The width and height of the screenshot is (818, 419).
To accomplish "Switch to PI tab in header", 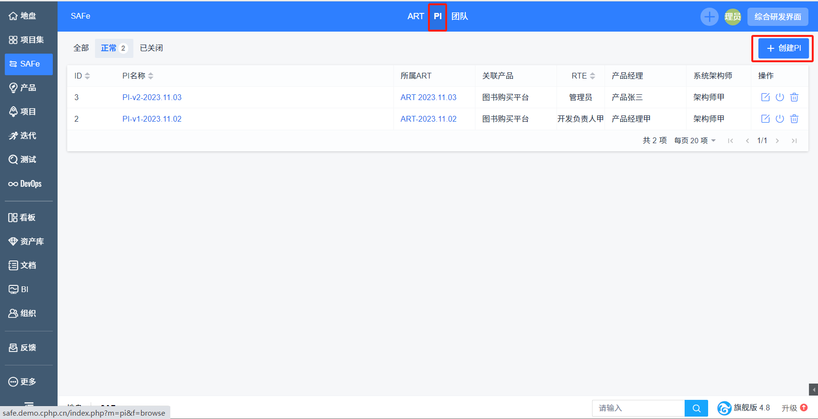I will coord(438,16).
